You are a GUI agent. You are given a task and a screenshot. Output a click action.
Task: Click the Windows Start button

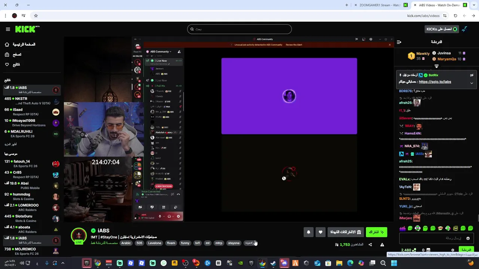pos(394,263)
